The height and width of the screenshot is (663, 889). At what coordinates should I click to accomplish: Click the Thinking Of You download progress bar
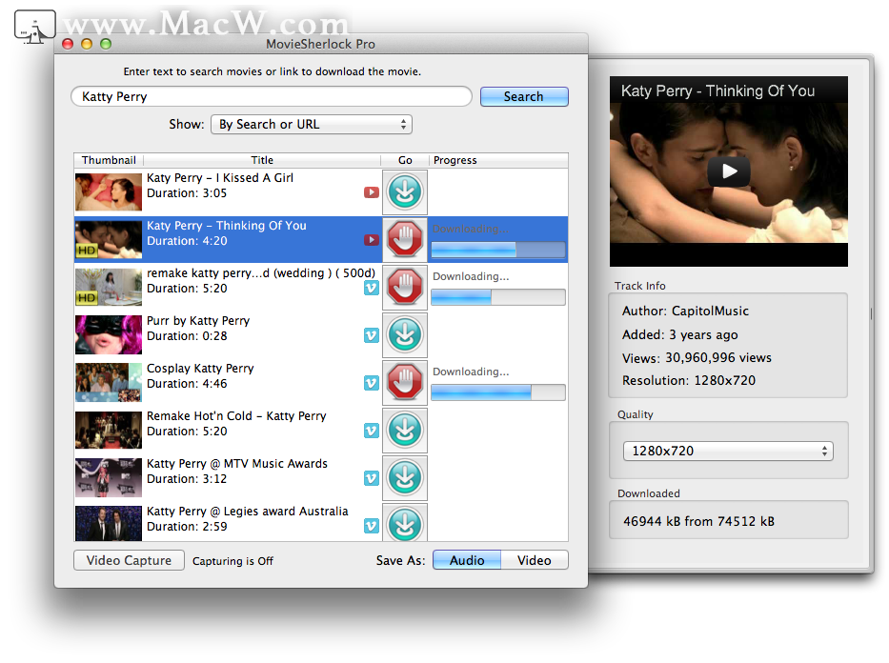pos(498,250)
